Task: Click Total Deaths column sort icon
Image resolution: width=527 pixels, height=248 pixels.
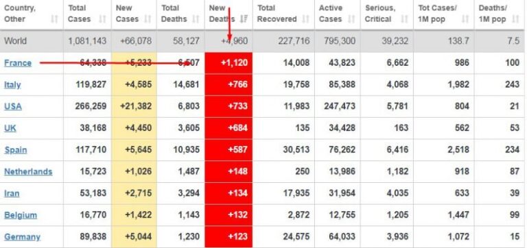Action: click(x=196, y=19)
